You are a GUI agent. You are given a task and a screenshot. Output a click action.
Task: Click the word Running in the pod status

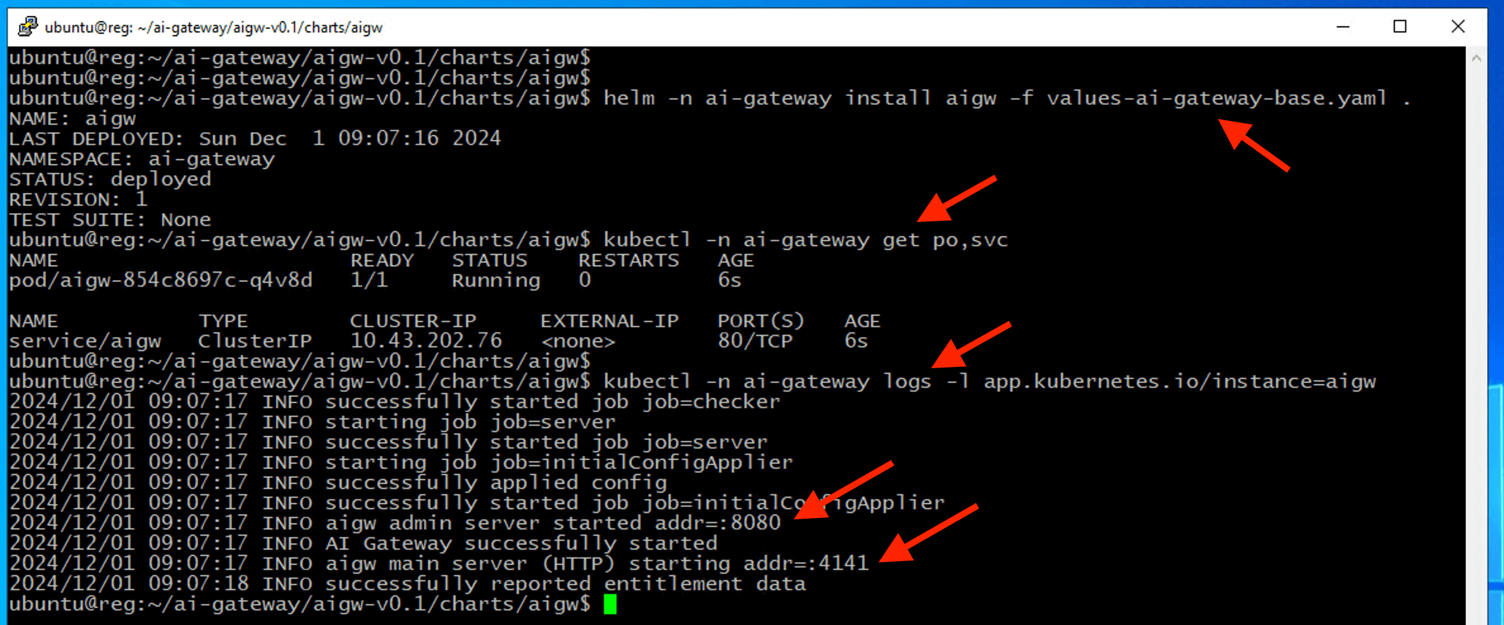coord(496,280)
